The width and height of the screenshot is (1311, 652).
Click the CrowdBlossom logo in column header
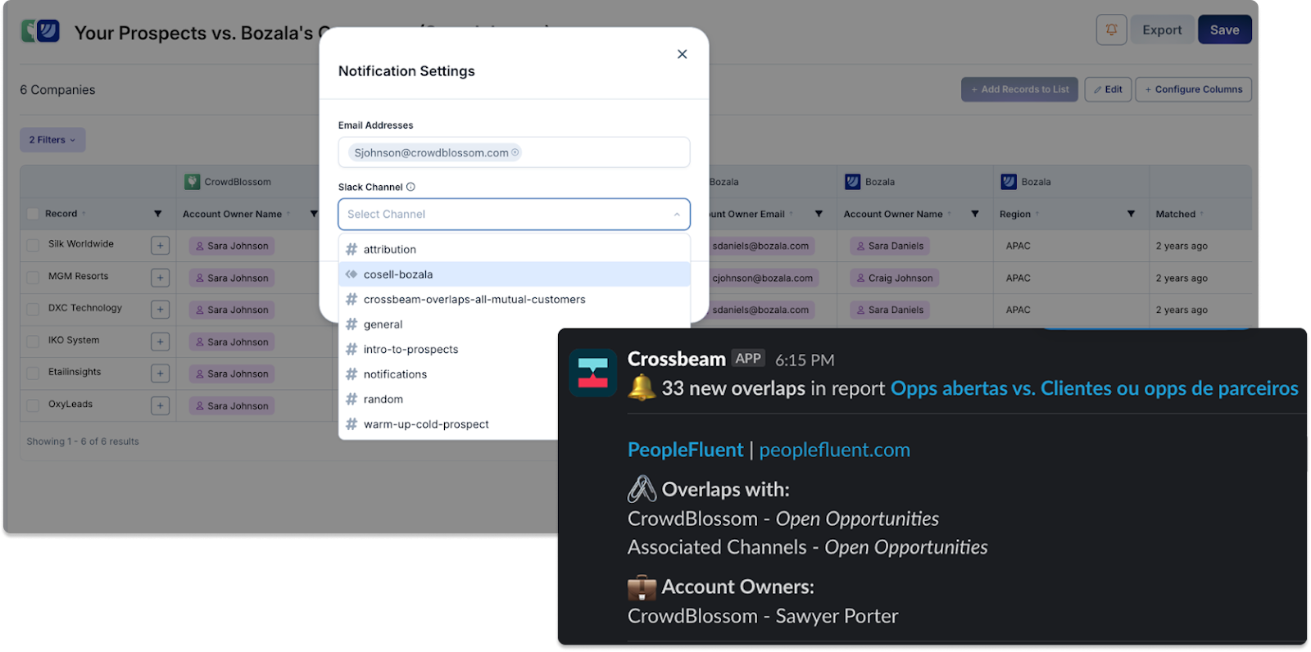tap(192, 182)
